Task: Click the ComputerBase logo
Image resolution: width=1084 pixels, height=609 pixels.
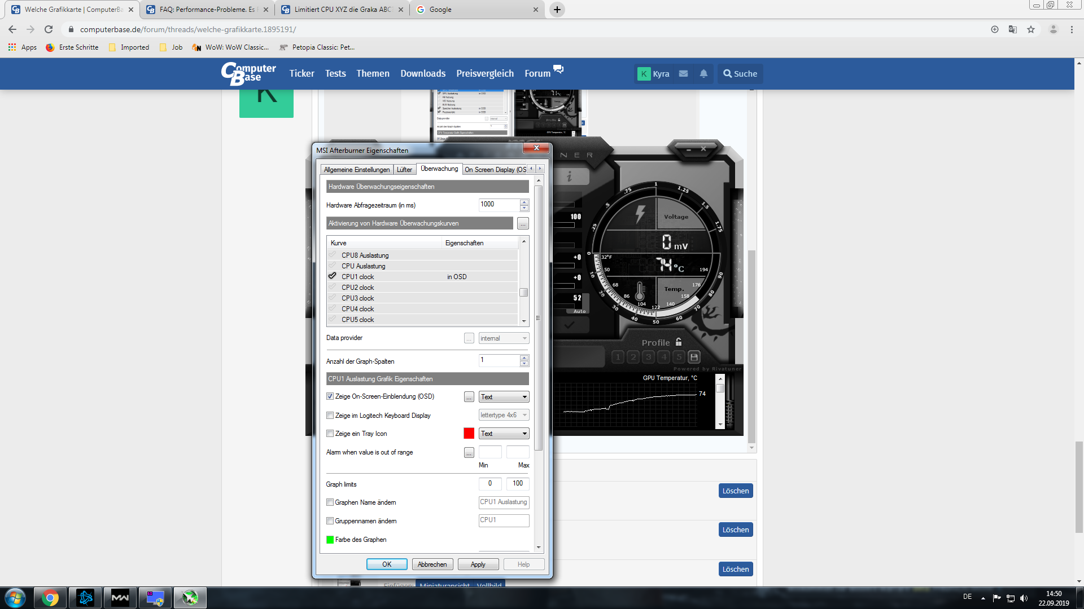Action: (x=248, y=74)
